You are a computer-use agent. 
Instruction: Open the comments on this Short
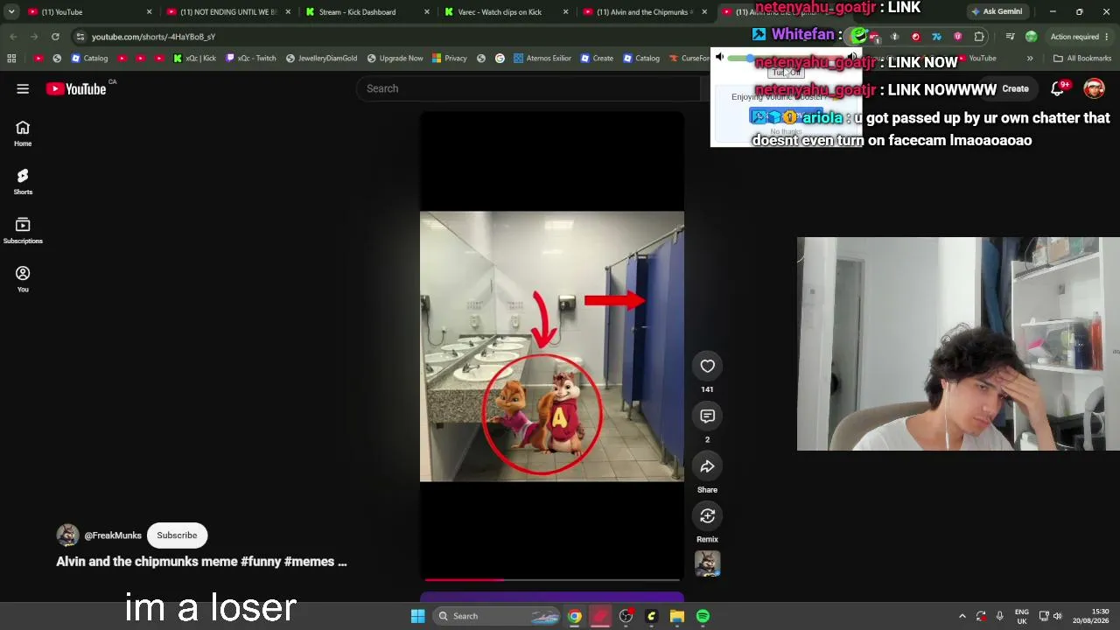pyautogui.click(x=707, y=416)
